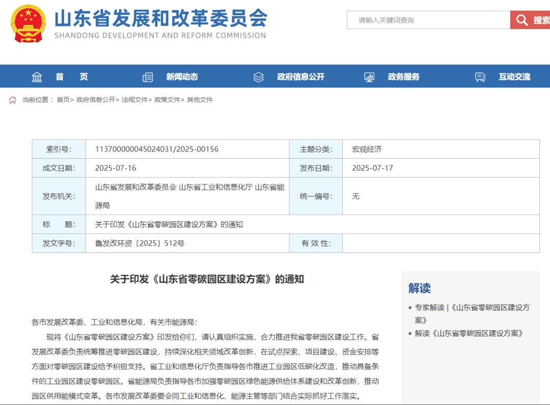Image resolution: width=550 pixels, height=405 pixels.
Task: Open the 首页 navigation menu item
Action: [x=72, y=77]
